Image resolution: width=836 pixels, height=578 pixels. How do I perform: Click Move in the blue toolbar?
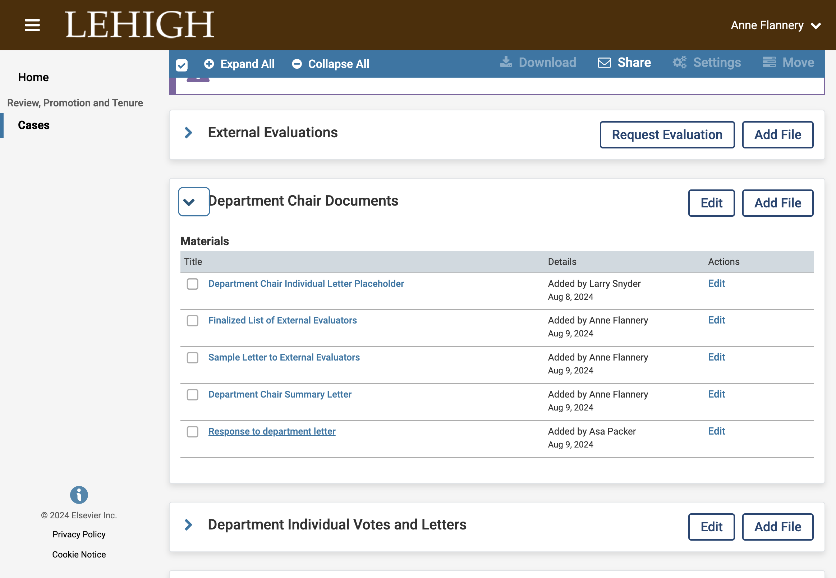coord(788,63)
